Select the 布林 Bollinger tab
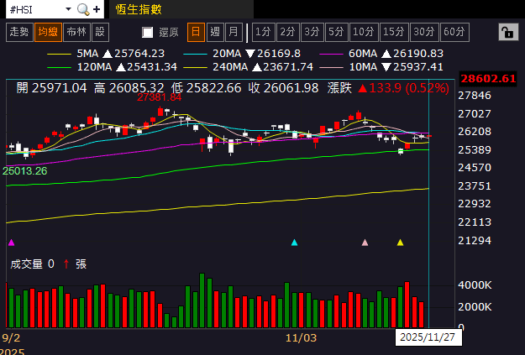The width and height of the screenshot is (525, 355). (76, 32)
